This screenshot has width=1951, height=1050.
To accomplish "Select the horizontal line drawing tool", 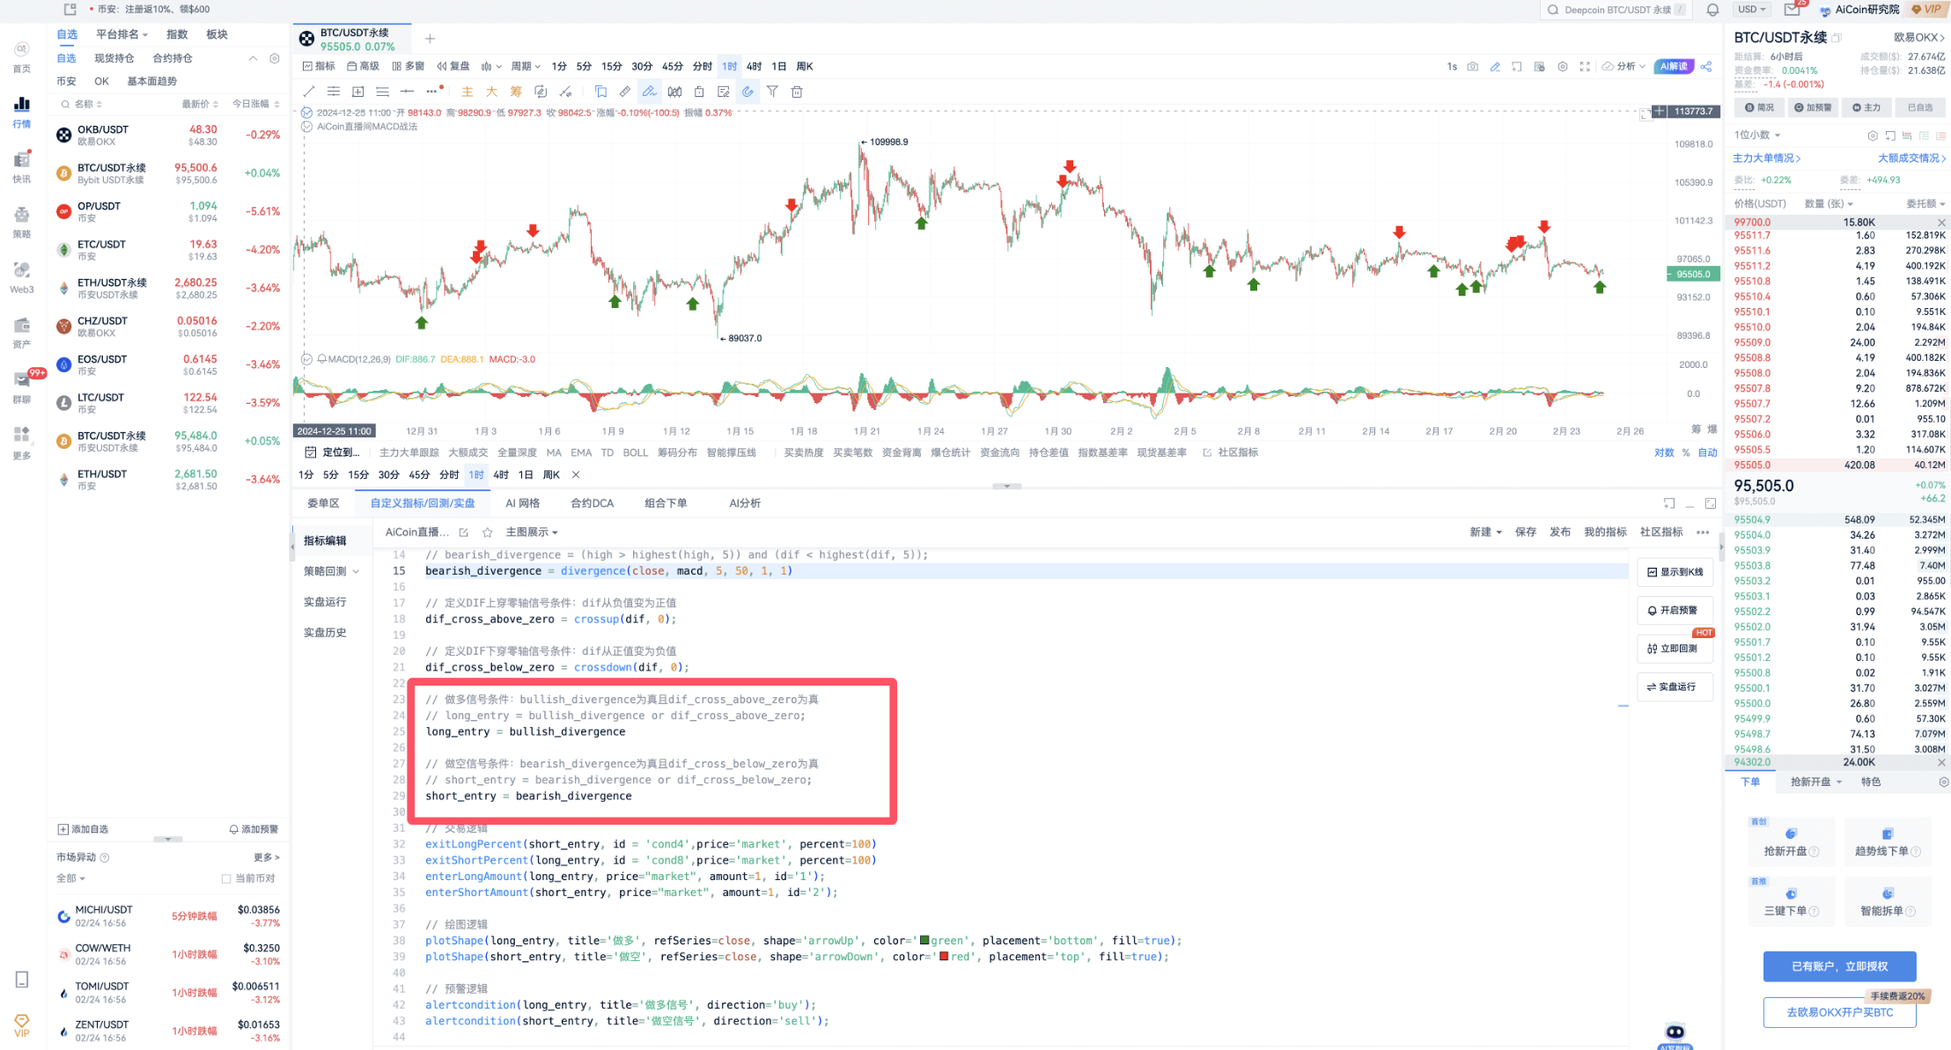I will point(407,92).
